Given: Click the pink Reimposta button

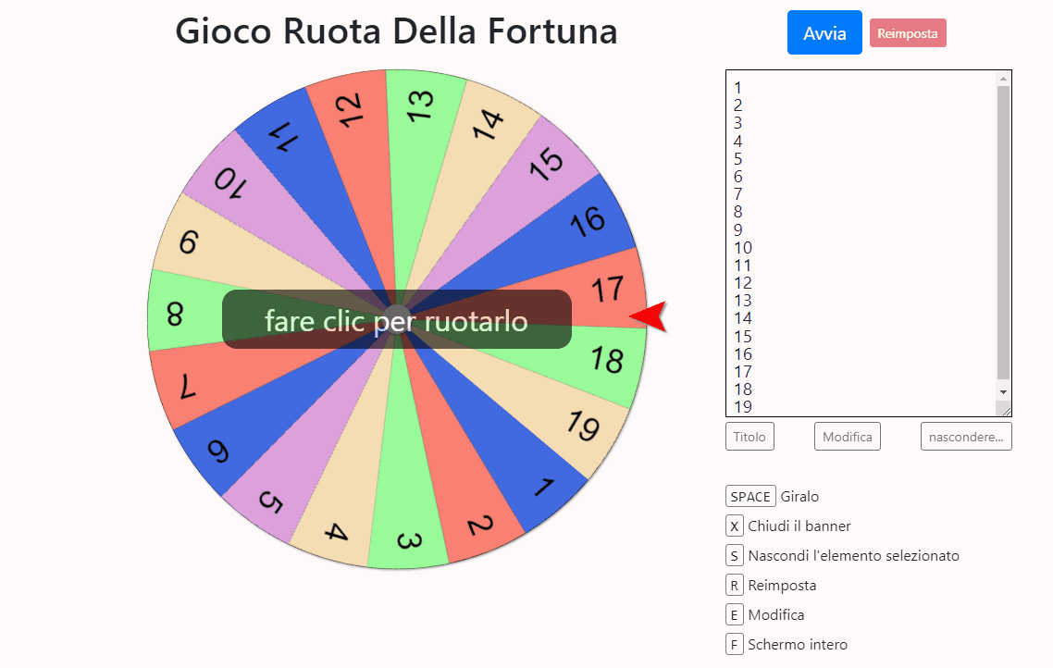Looking at the screenshot, I should tap(908, 33).
